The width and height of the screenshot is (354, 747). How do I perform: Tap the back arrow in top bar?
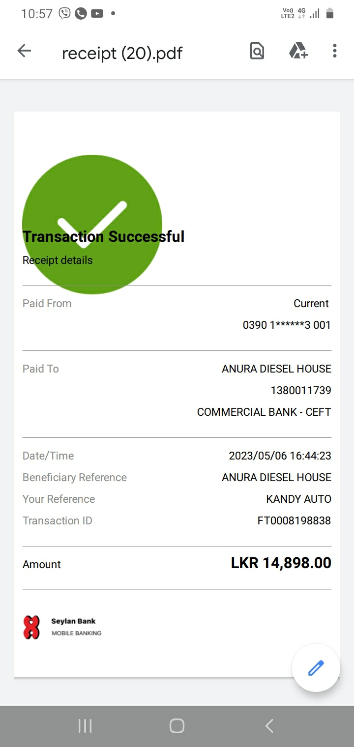pos(24,51)
